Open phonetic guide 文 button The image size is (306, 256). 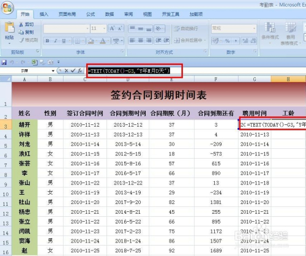coord(116,41)
